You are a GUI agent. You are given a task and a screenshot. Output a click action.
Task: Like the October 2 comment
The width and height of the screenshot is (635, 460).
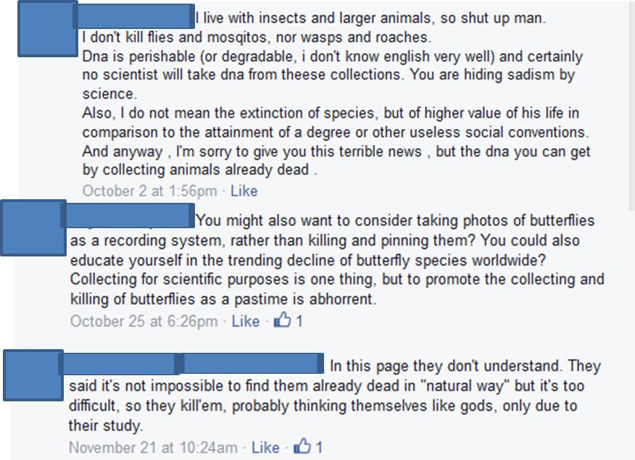click(244, 191)
